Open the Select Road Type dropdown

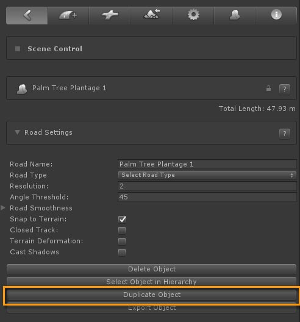pyautogui.click(x=207, y=175)
